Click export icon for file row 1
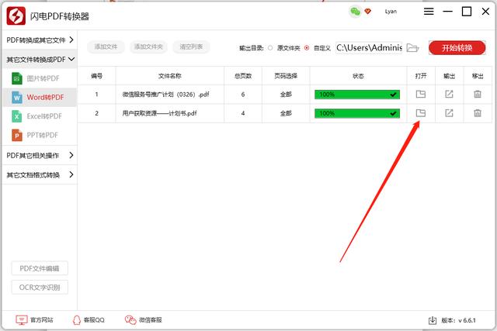 pos(449,94)
